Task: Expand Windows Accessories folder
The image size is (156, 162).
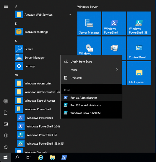Action: click(37, 83)
